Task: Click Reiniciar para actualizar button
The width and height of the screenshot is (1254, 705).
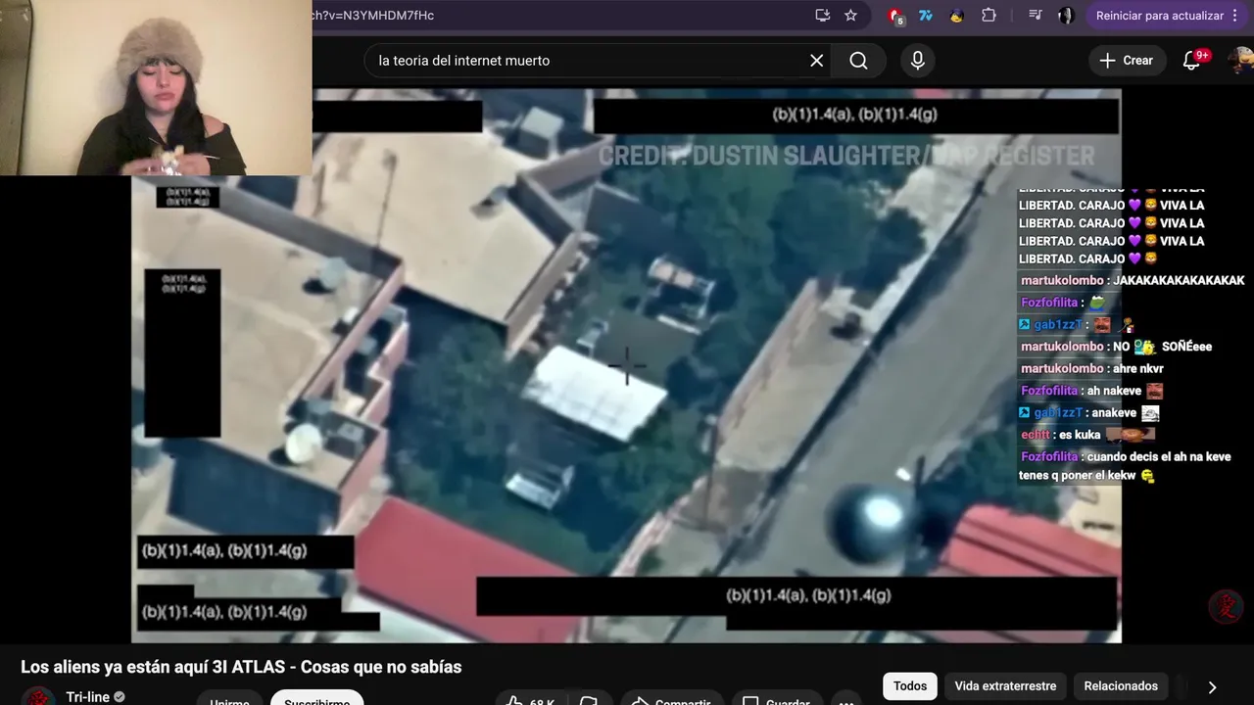Action: 1159,16
